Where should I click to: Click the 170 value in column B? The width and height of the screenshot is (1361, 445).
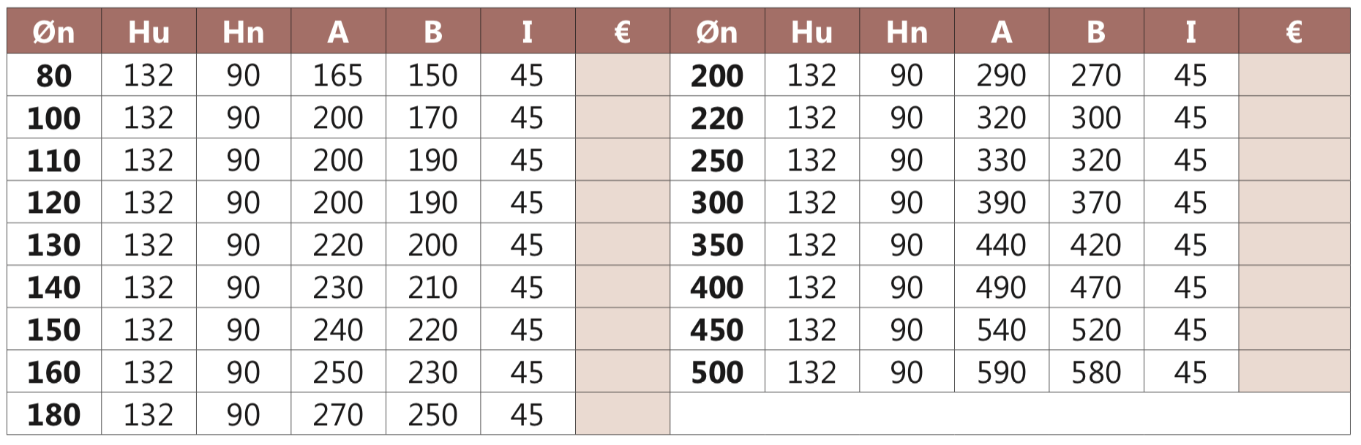coord(433,118)
